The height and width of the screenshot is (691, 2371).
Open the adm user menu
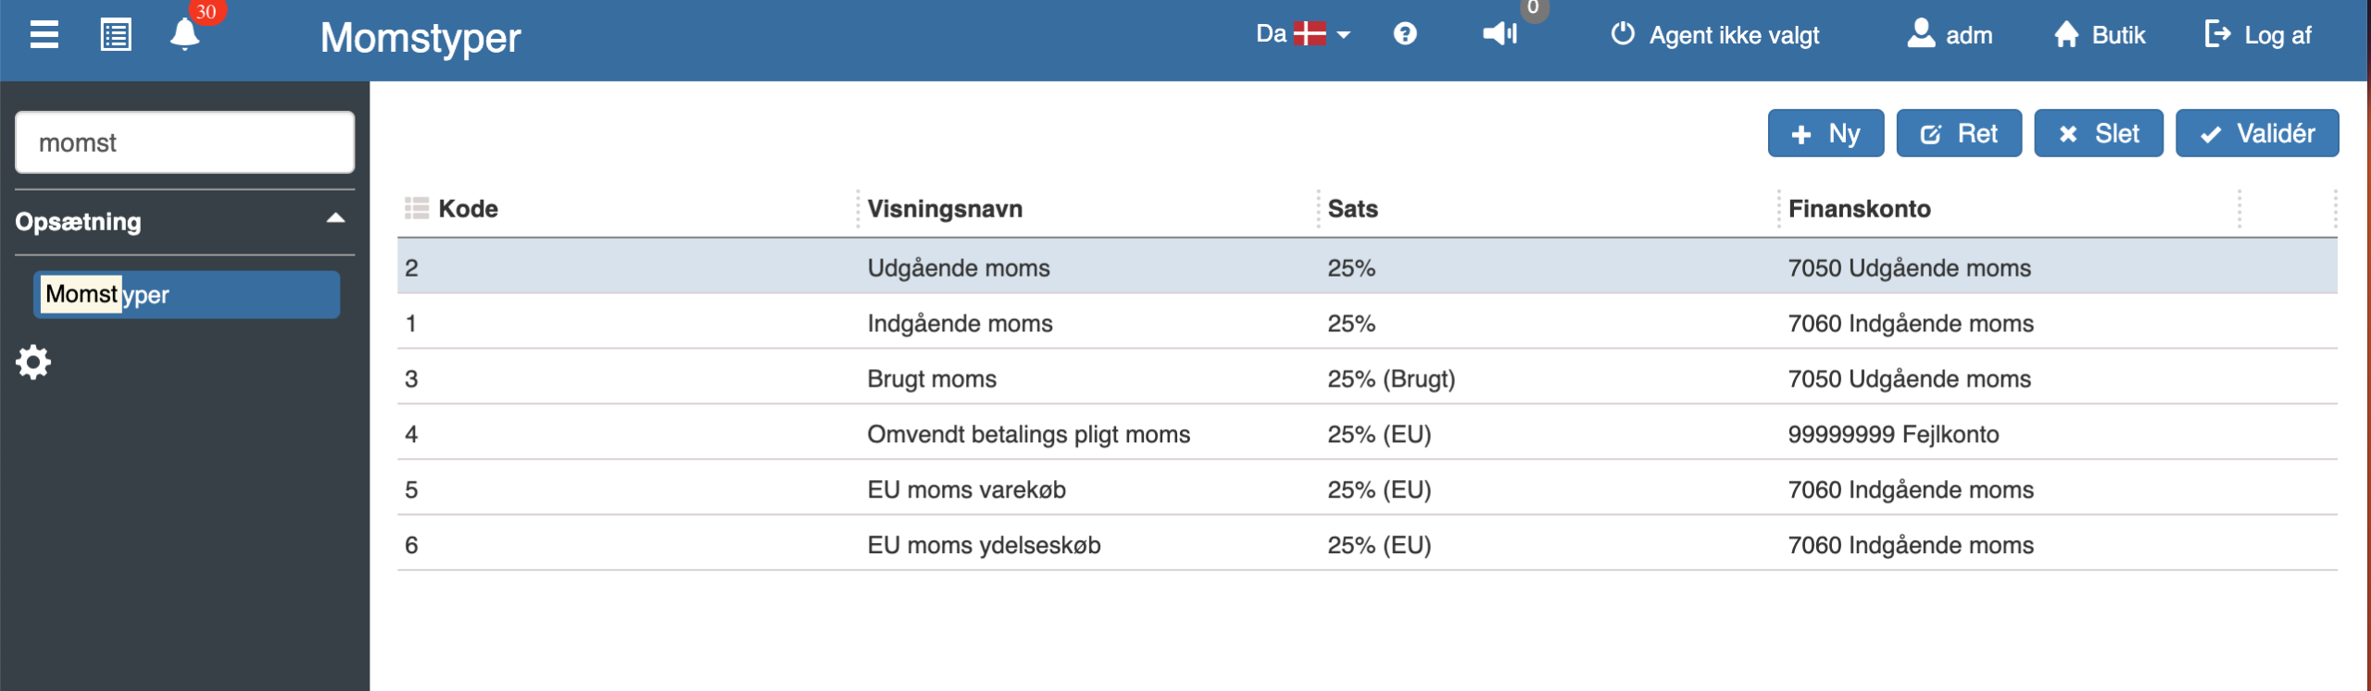[1950, 35]
